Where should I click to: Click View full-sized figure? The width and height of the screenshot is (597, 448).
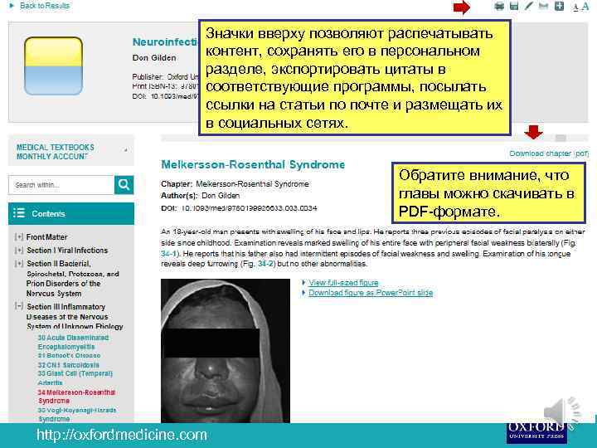343,283
